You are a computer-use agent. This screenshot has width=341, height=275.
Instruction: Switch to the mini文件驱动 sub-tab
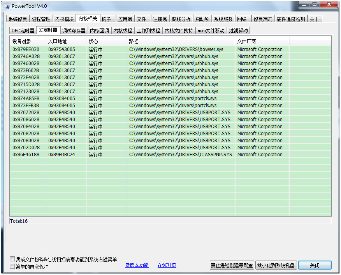tap(211, 30)
